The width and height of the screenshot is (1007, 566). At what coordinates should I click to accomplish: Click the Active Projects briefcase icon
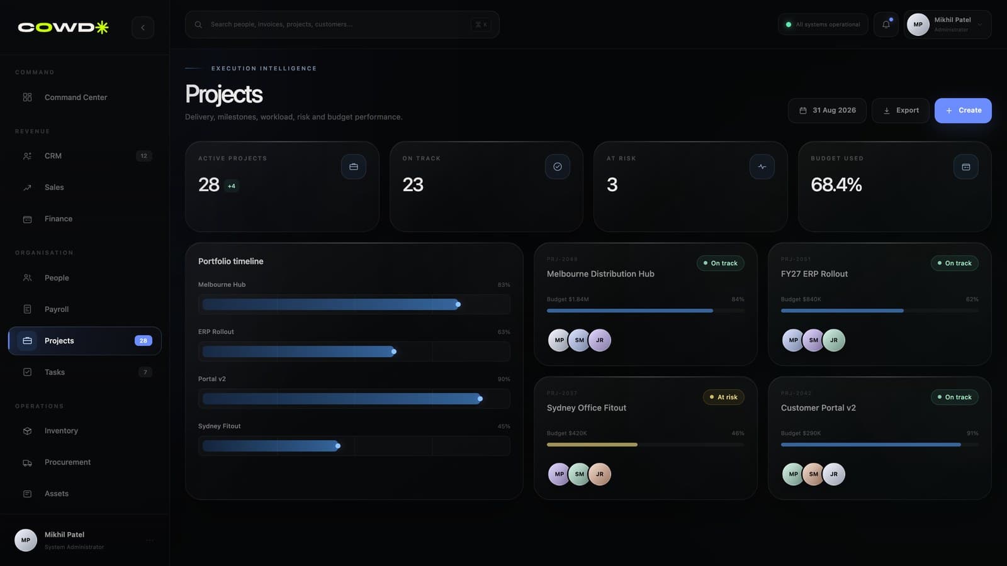point(354,167)
